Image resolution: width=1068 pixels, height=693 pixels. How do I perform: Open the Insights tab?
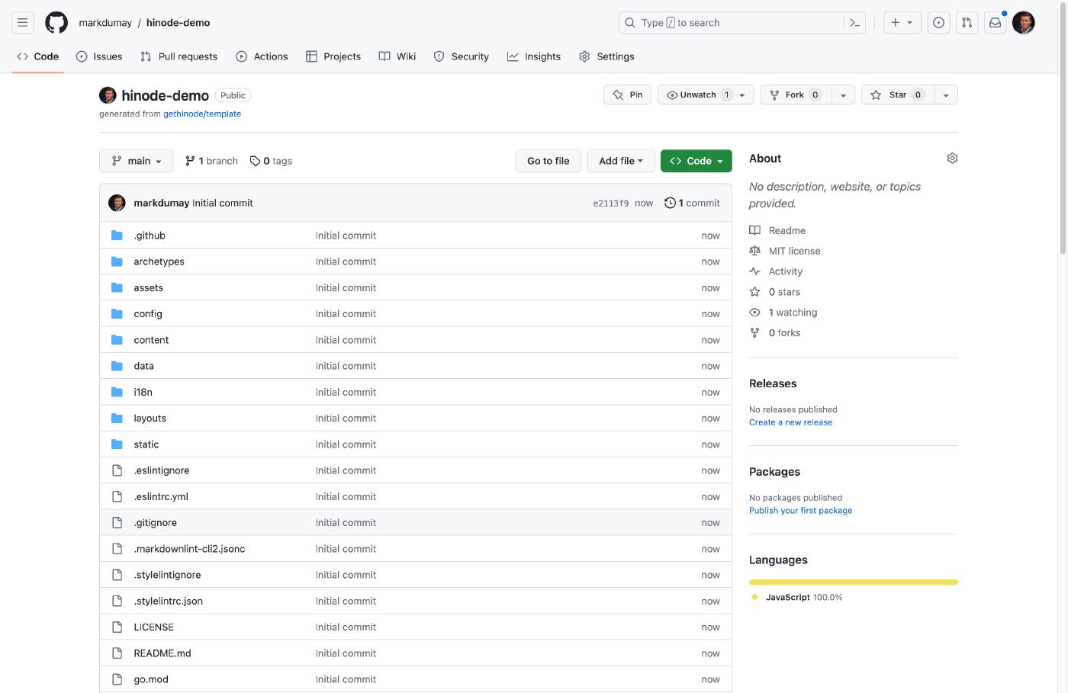[534, 56]
